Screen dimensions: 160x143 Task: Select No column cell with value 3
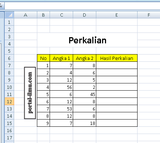(43, 80)
